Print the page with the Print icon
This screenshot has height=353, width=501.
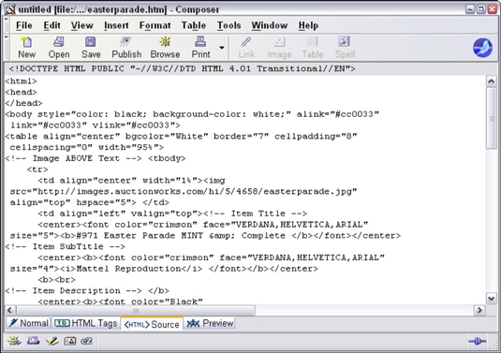(200, 48)
